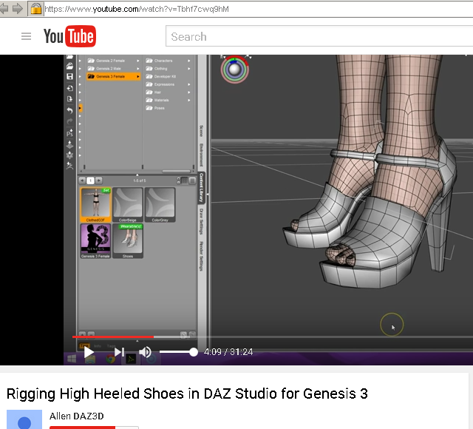Image resolution: width=473 pixels, height=429 pixels.
Task: Click the DAZ Undo arrow icon
Action: coord(69,110)
